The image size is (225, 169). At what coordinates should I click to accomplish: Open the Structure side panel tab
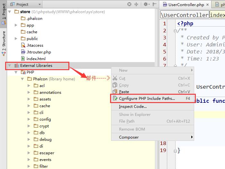(x=4, y=42)
